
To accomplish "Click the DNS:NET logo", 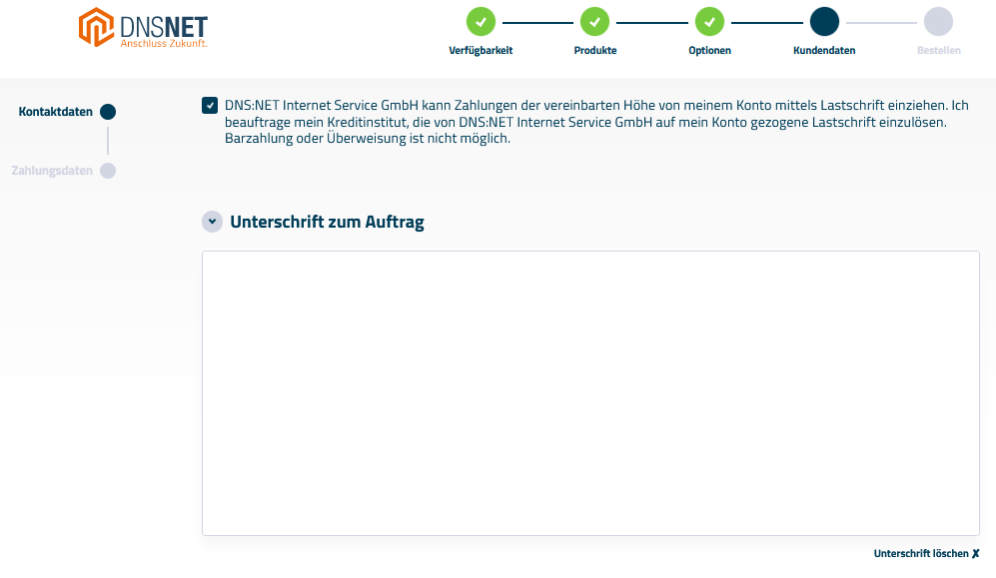I will [143, 27].
